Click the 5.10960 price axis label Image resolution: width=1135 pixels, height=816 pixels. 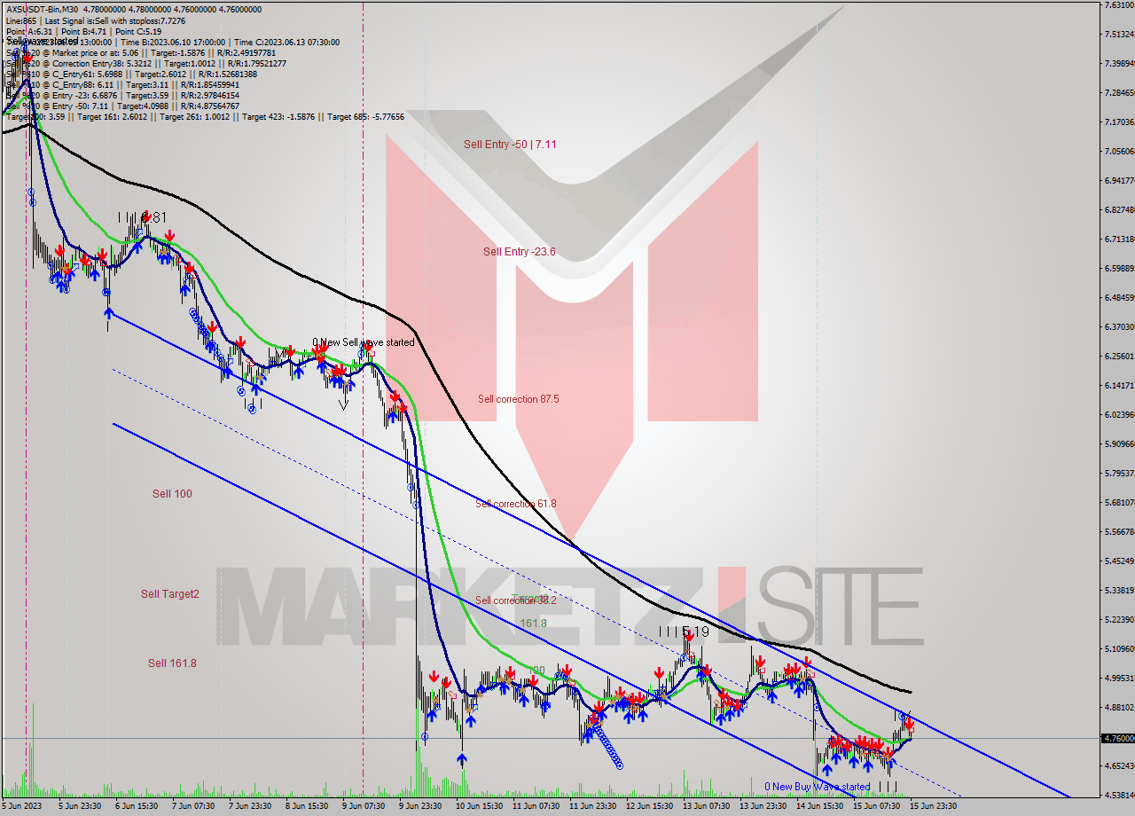pos(1117,648)
